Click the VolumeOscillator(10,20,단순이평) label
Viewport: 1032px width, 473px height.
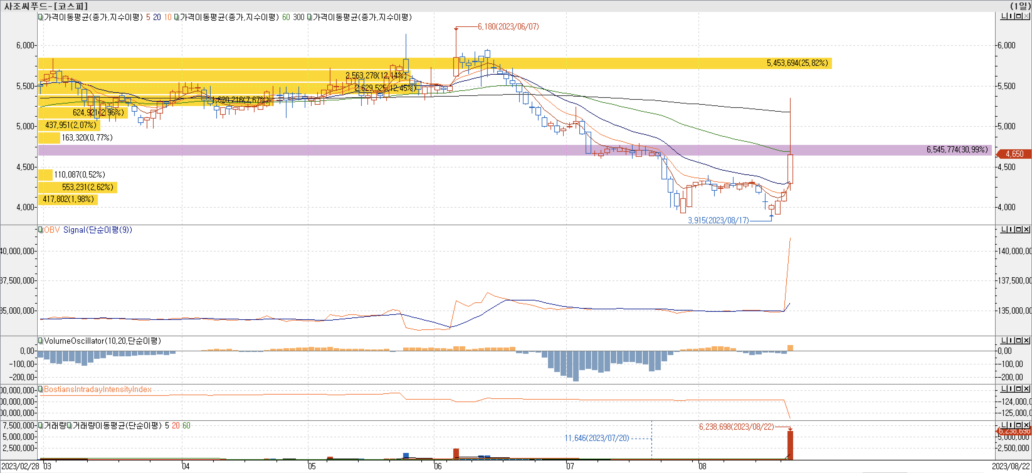102,341
